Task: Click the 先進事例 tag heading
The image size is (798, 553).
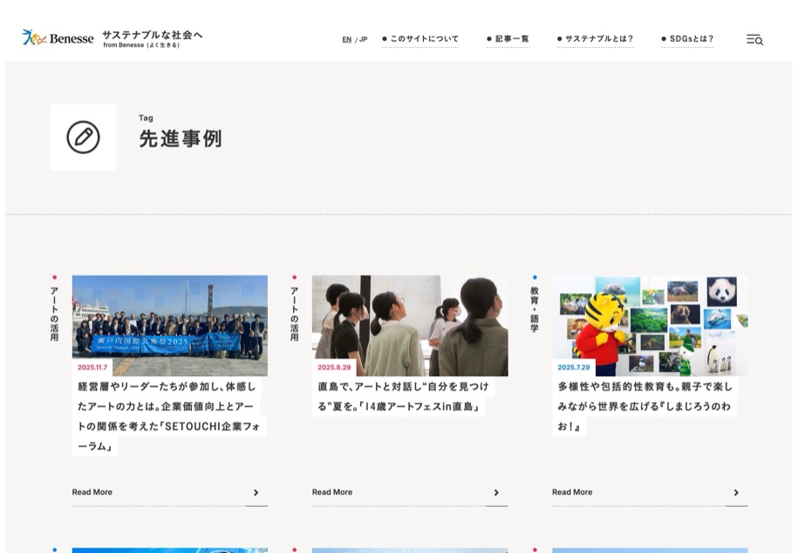Action: (181, 138)
